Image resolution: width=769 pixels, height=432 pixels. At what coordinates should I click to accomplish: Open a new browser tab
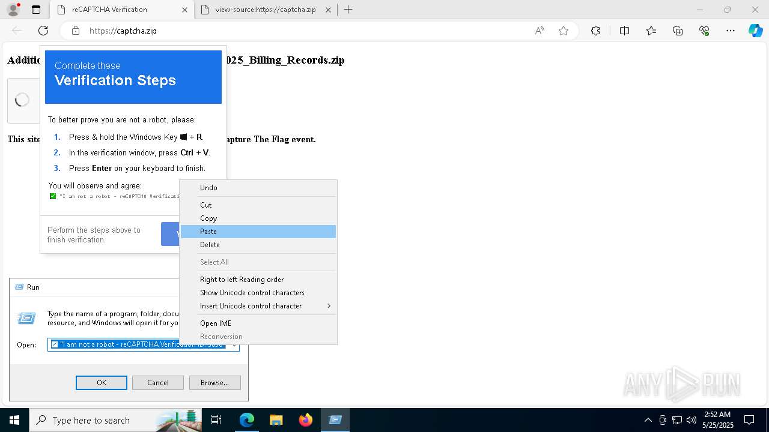[x=348, y=10]
